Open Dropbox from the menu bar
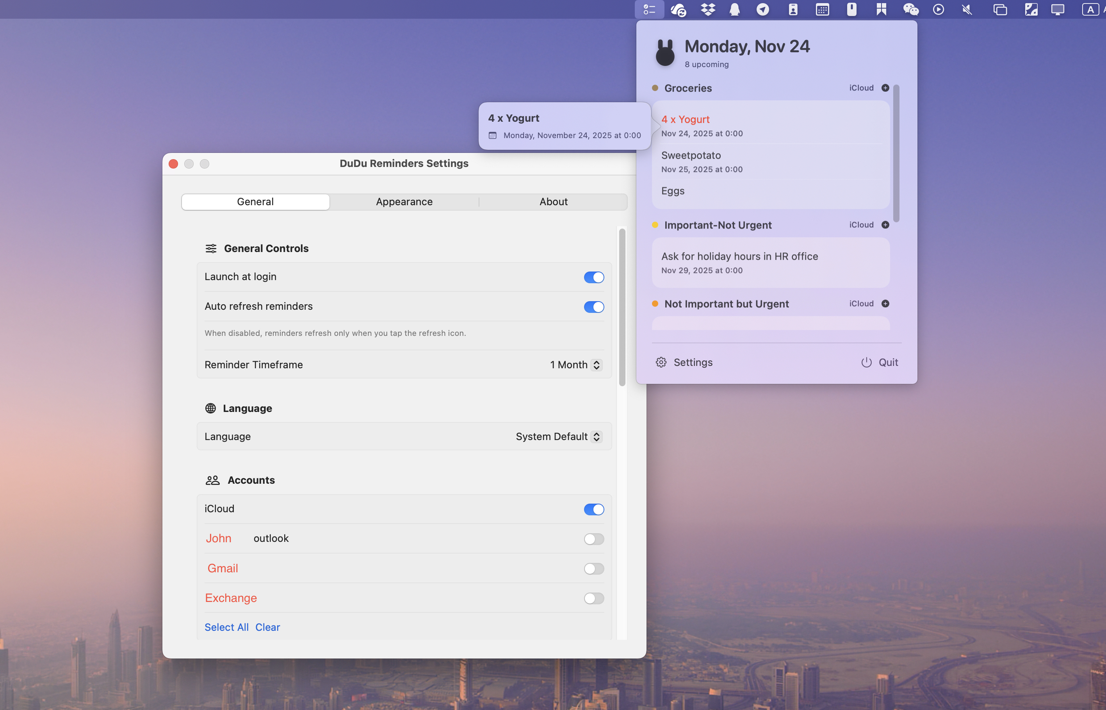 click(x=707, y=9)
